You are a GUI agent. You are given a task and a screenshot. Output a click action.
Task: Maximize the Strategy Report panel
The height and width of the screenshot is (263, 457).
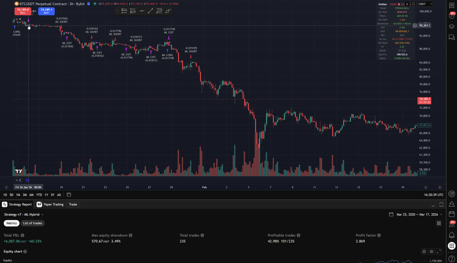click(x=441, y=204)
